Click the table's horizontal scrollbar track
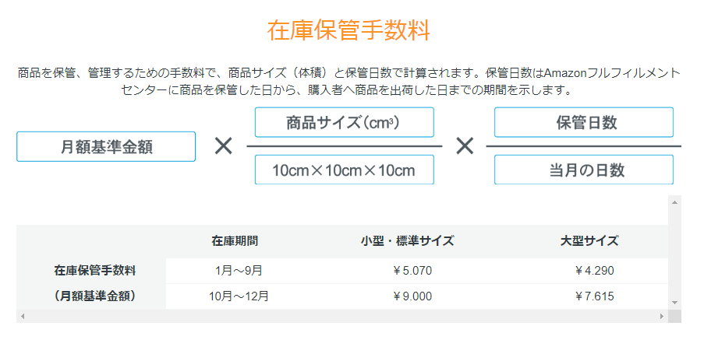This screenshot has width=704, height=347. coord(341,316)
